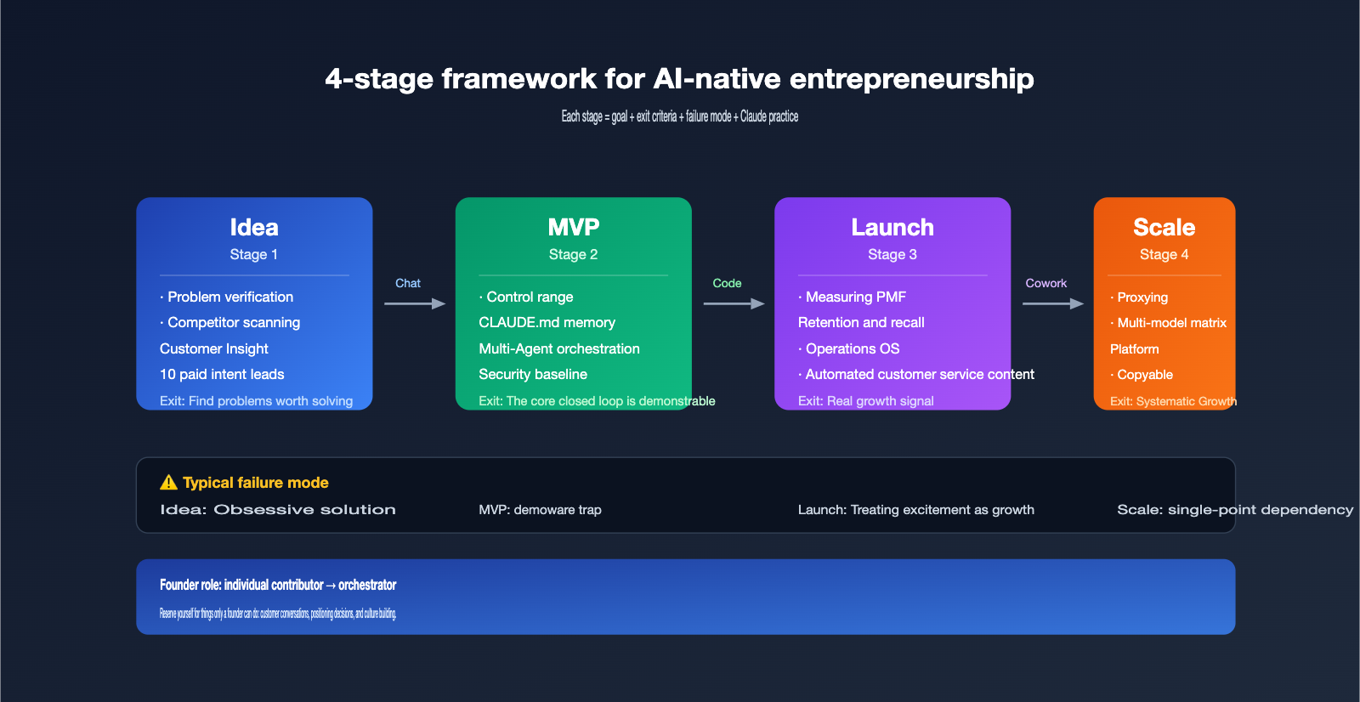Click the "Idea: Obsessive solution" failure mode

[278, 510]
